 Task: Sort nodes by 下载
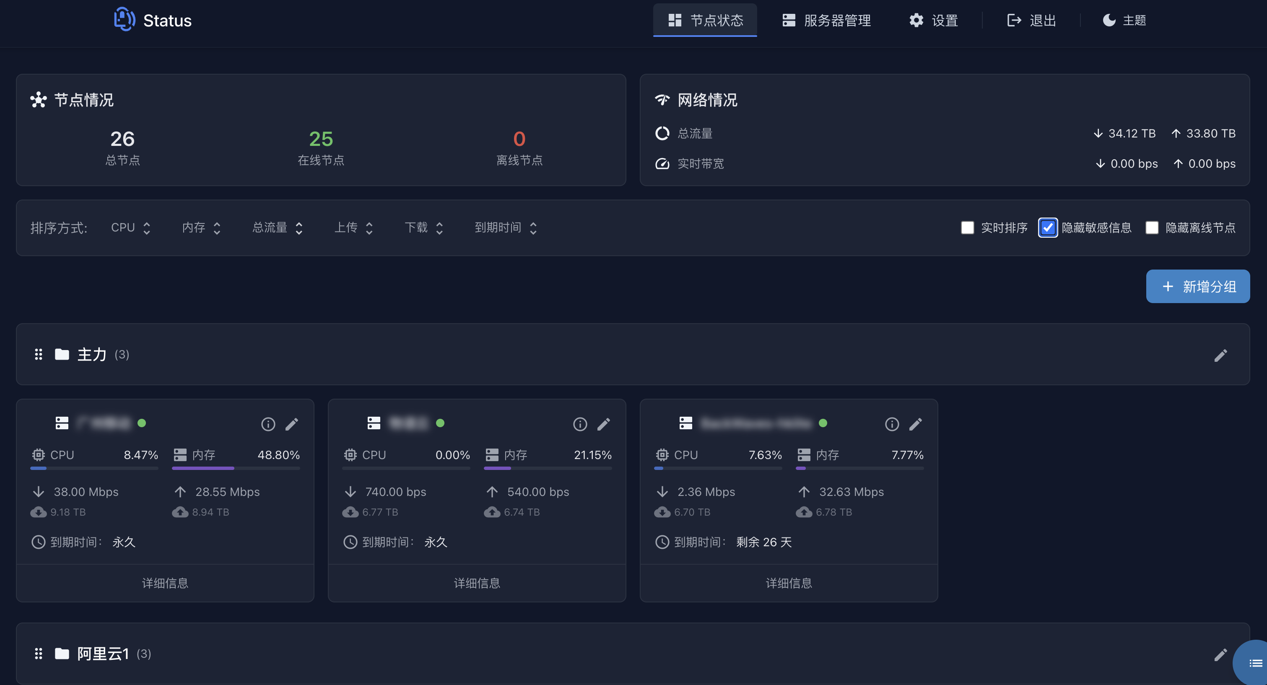(x=424, y=228)
